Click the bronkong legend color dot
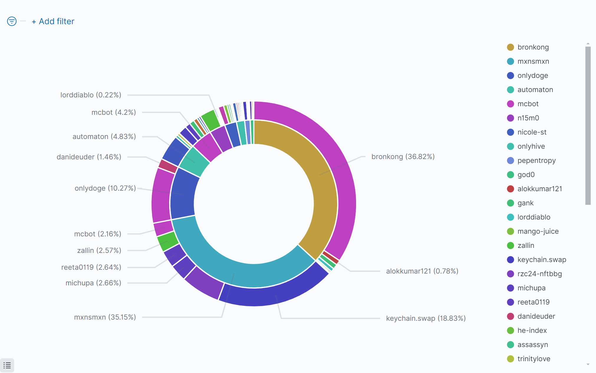This screenshot has width=596, height=373. [511, 47]
